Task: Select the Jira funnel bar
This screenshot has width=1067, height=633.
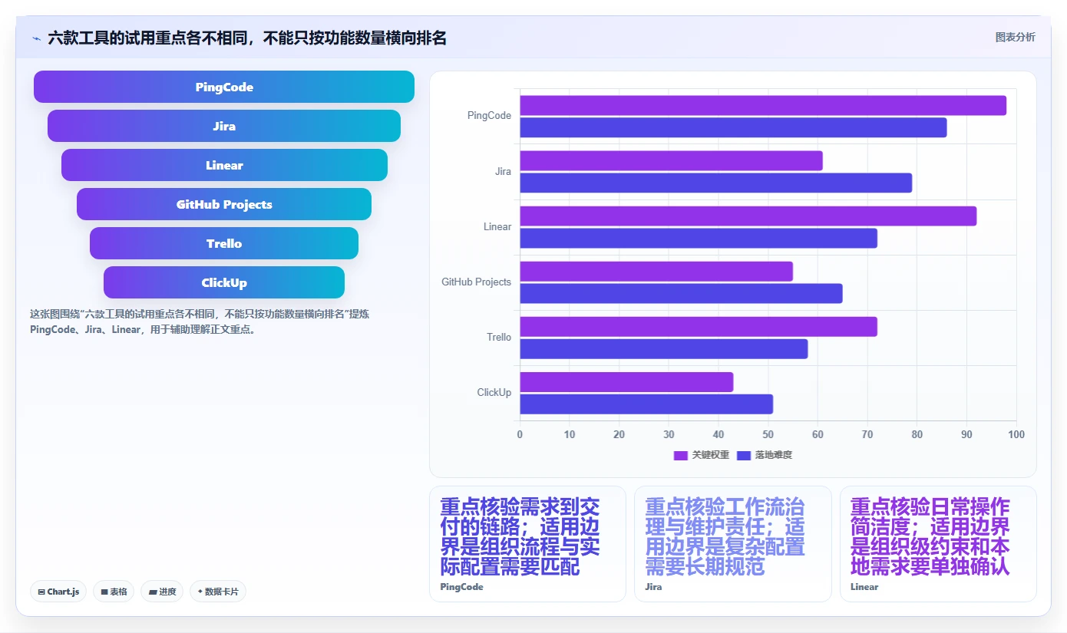Action: [224, 126]
